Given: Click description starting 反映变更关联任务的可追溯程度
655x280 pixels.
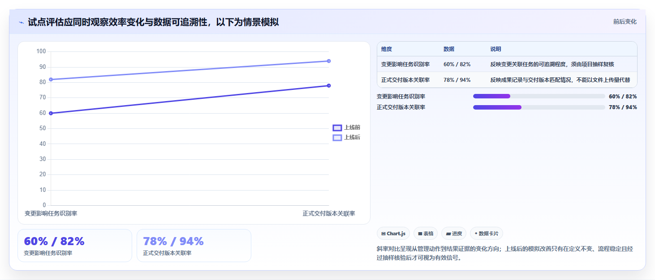Looking at the screenshot, I should (x=552, y=64).
